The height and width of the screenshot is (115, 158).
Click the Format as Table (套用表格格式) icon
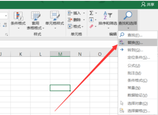coord(36,16)
